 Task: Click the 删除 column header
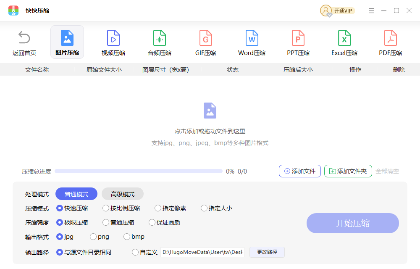coord(399,70)
